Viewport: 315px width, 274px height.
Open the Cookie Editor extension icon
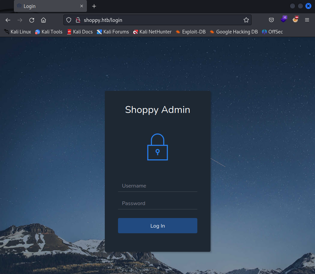pos(295,19)
